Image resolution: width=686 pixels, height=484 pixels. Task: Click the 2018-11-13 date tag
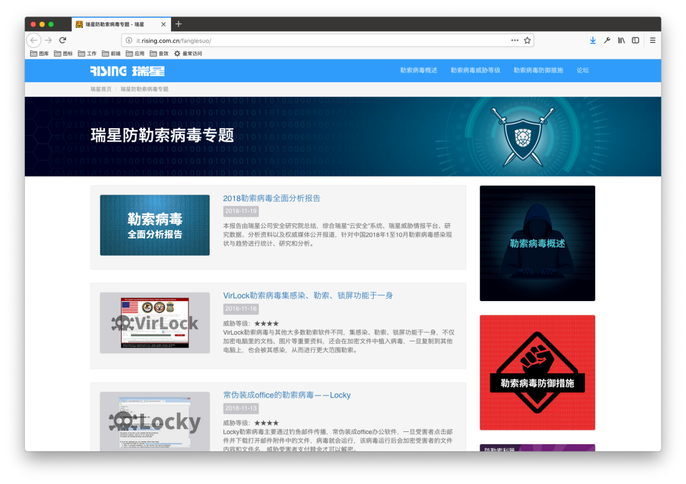point(241,409)
